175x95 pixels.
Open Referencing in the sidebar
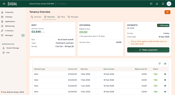click(x=10, y=26)
